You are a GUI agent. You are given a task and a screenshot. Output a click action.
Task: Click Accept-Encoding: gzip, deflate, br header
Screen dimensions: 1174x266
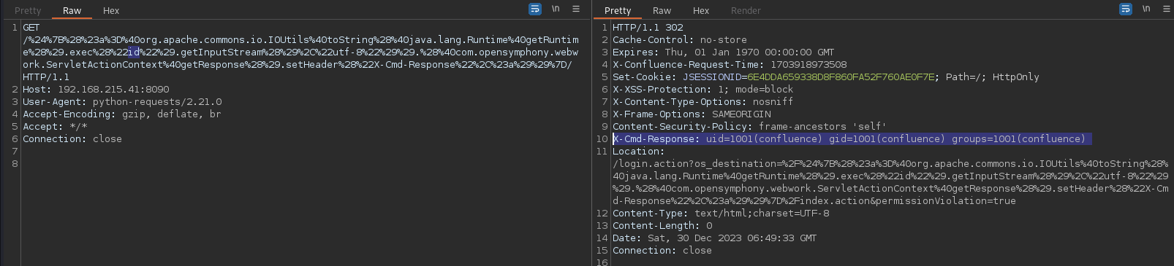[121, 114]
